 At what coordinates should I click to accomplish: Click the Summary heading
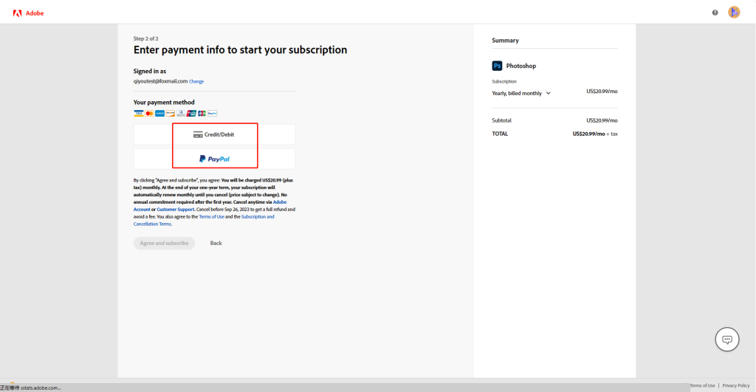click(x=505, y=41)
